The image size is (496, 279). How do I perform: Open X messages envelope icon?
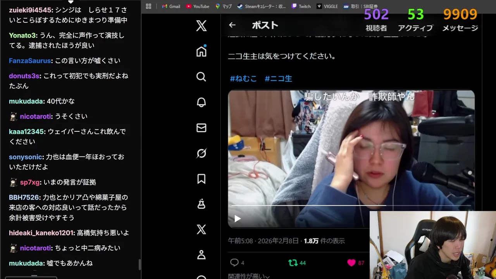(x=201, y=128)
